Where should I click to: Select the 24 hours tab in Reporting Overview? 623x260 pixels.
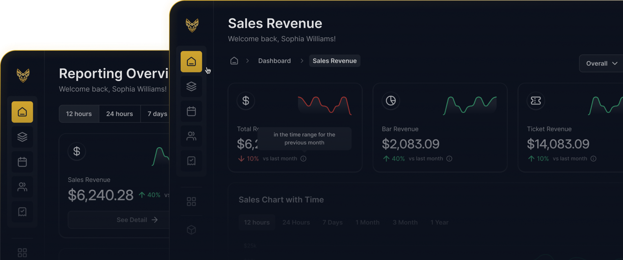pyautogui.click(x=120, y=114)
